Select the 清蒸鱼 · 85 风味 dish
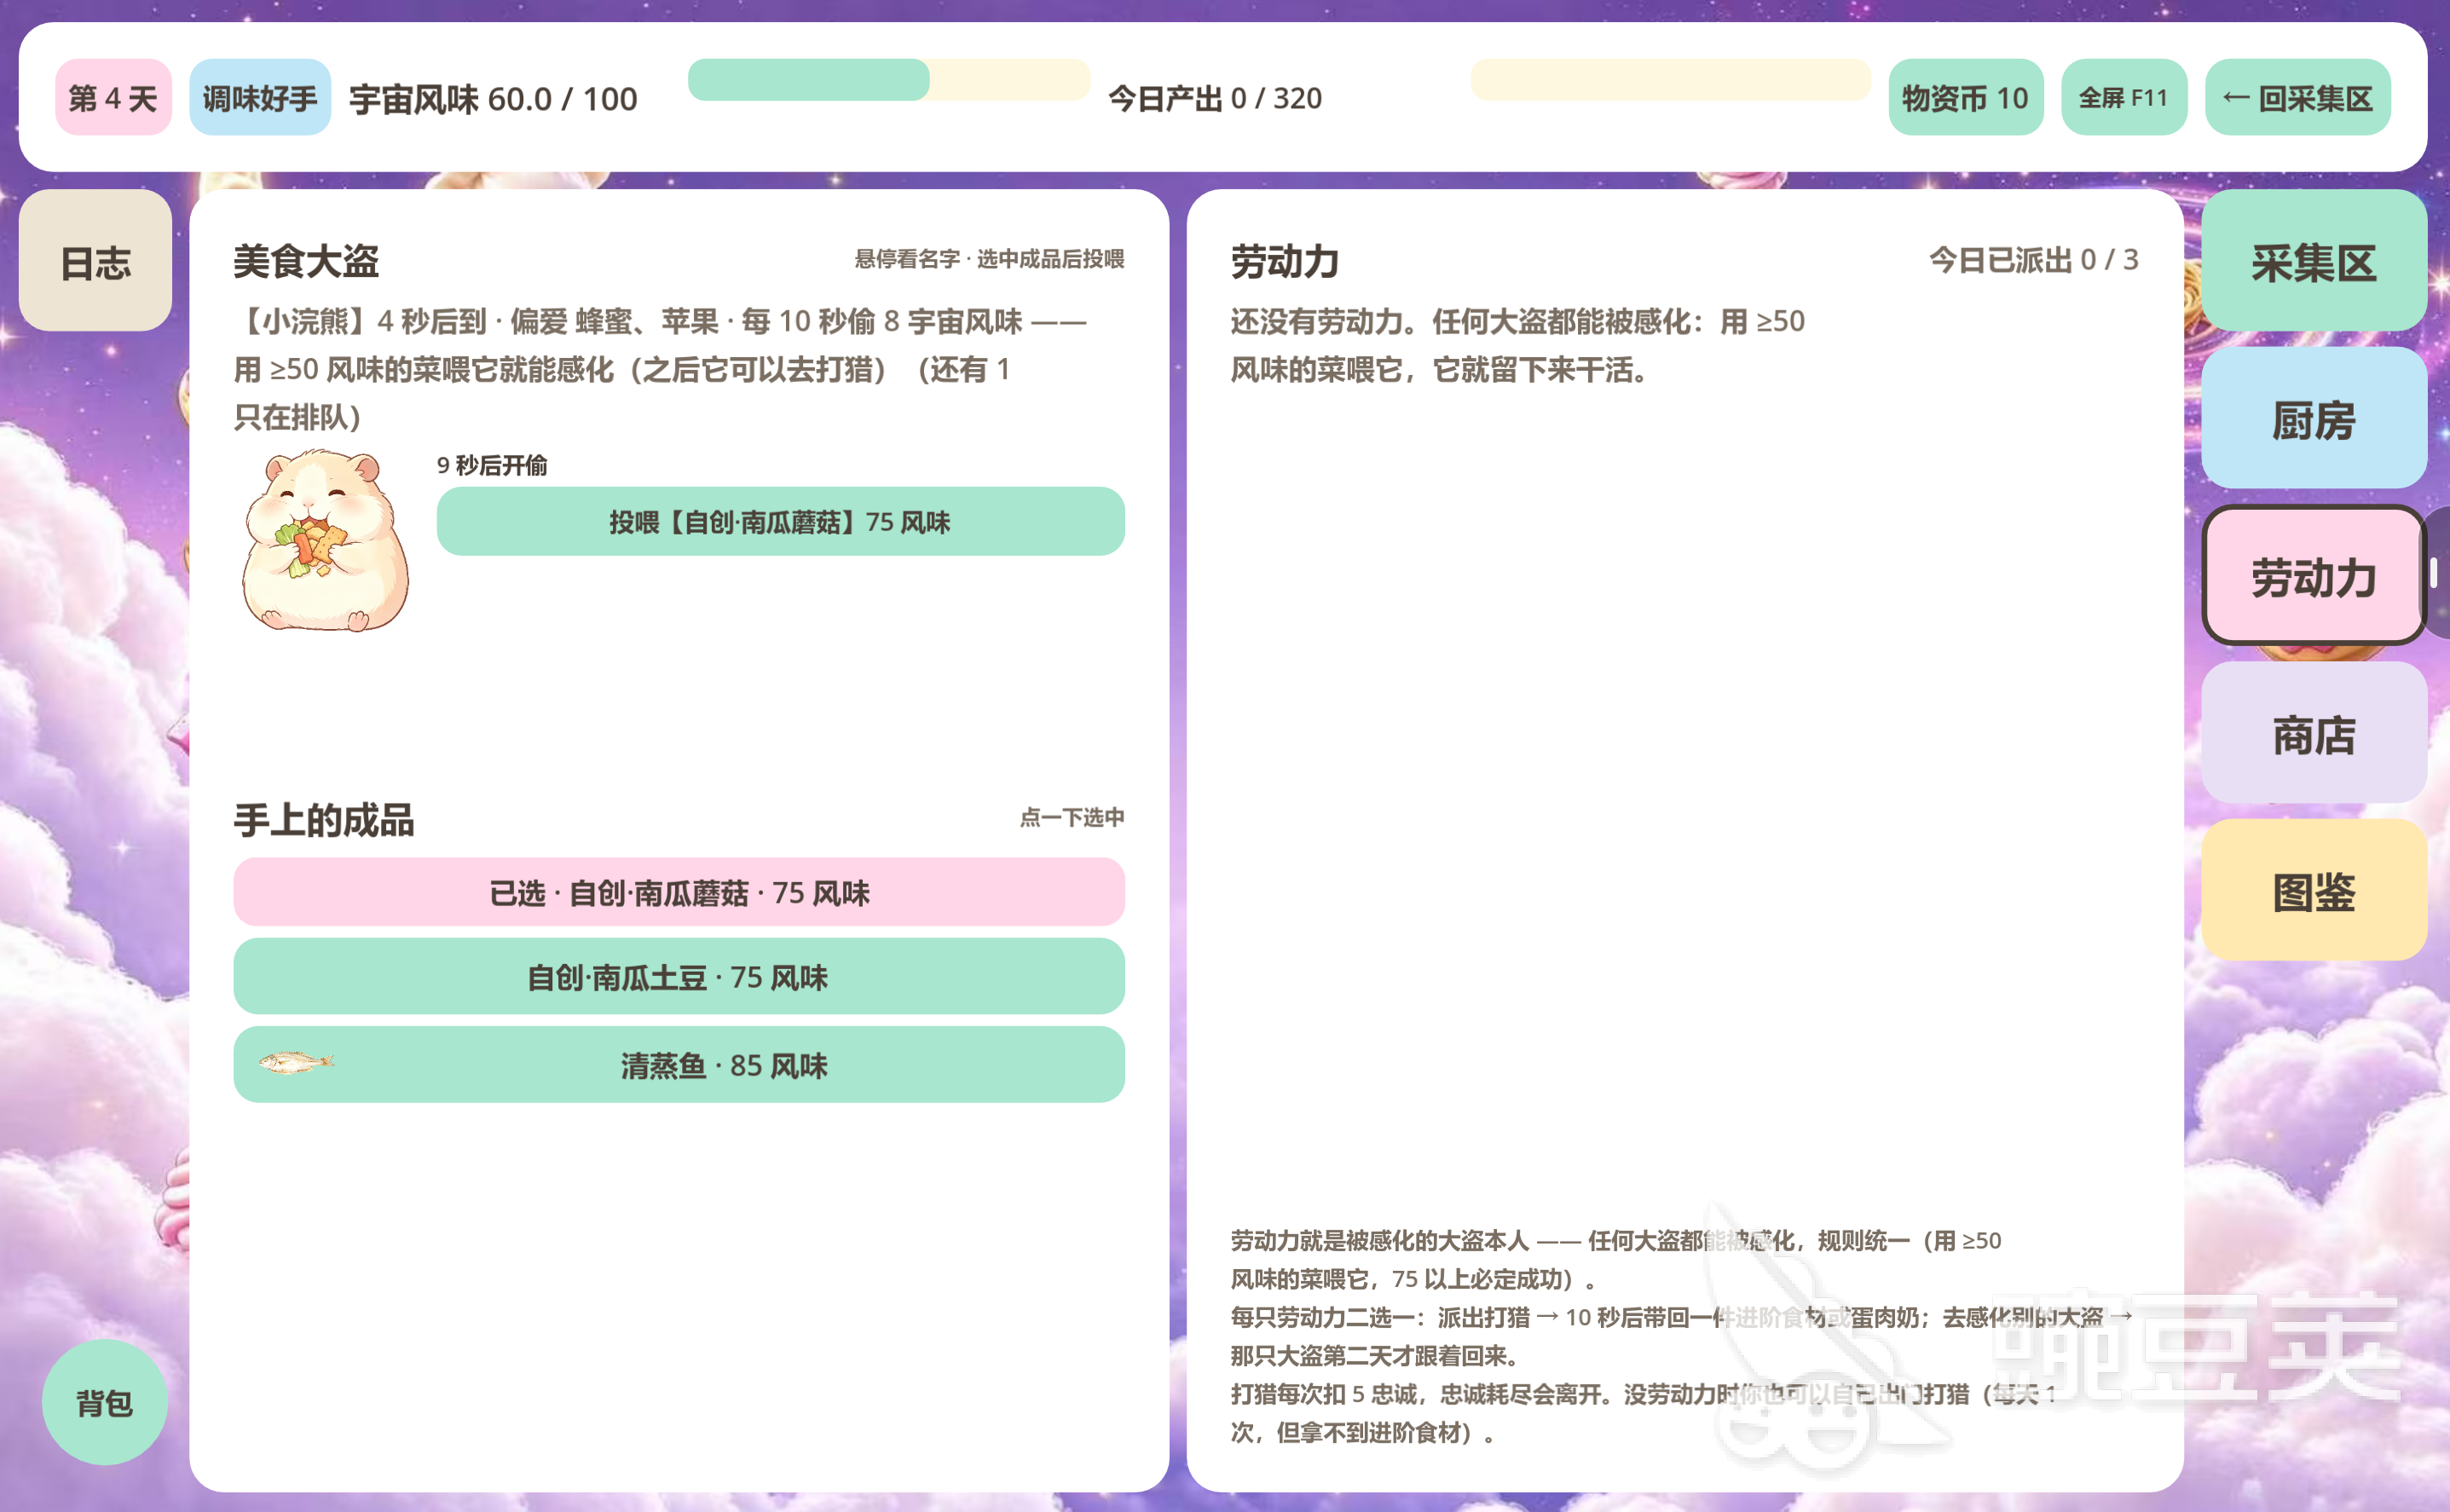This screenshot has height=1512, width=2450. tap(679, 1064)
